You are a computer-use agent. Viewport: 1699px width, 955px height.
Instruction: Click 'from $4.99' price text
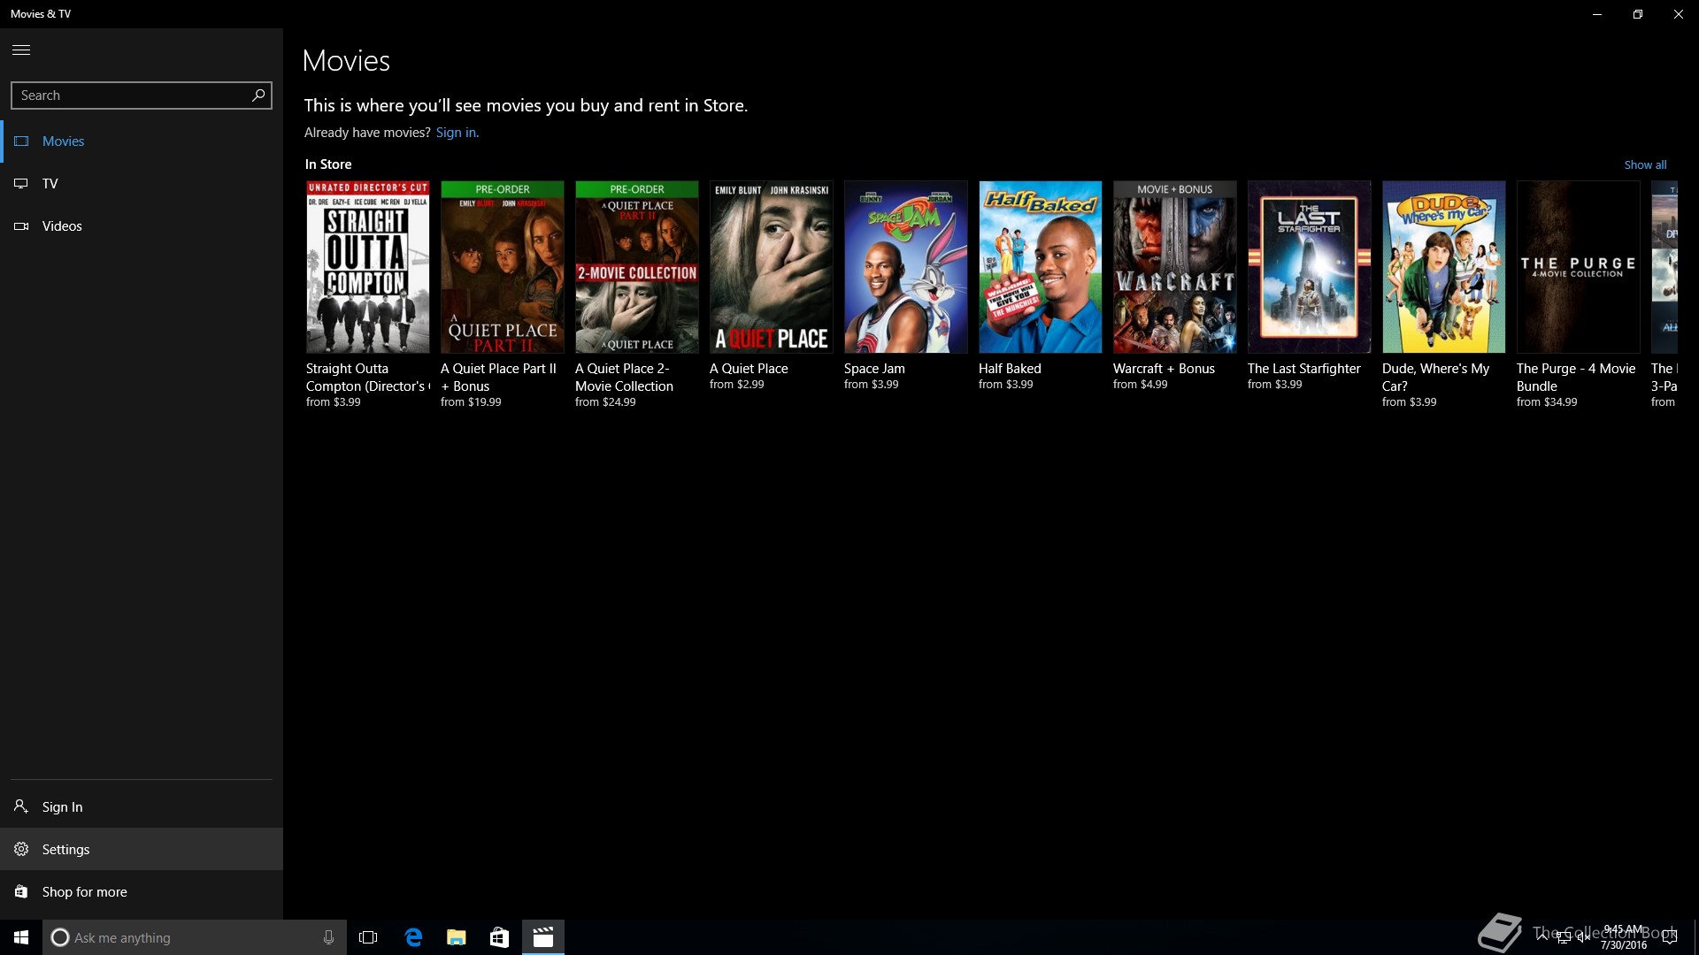click(1140, 385)
